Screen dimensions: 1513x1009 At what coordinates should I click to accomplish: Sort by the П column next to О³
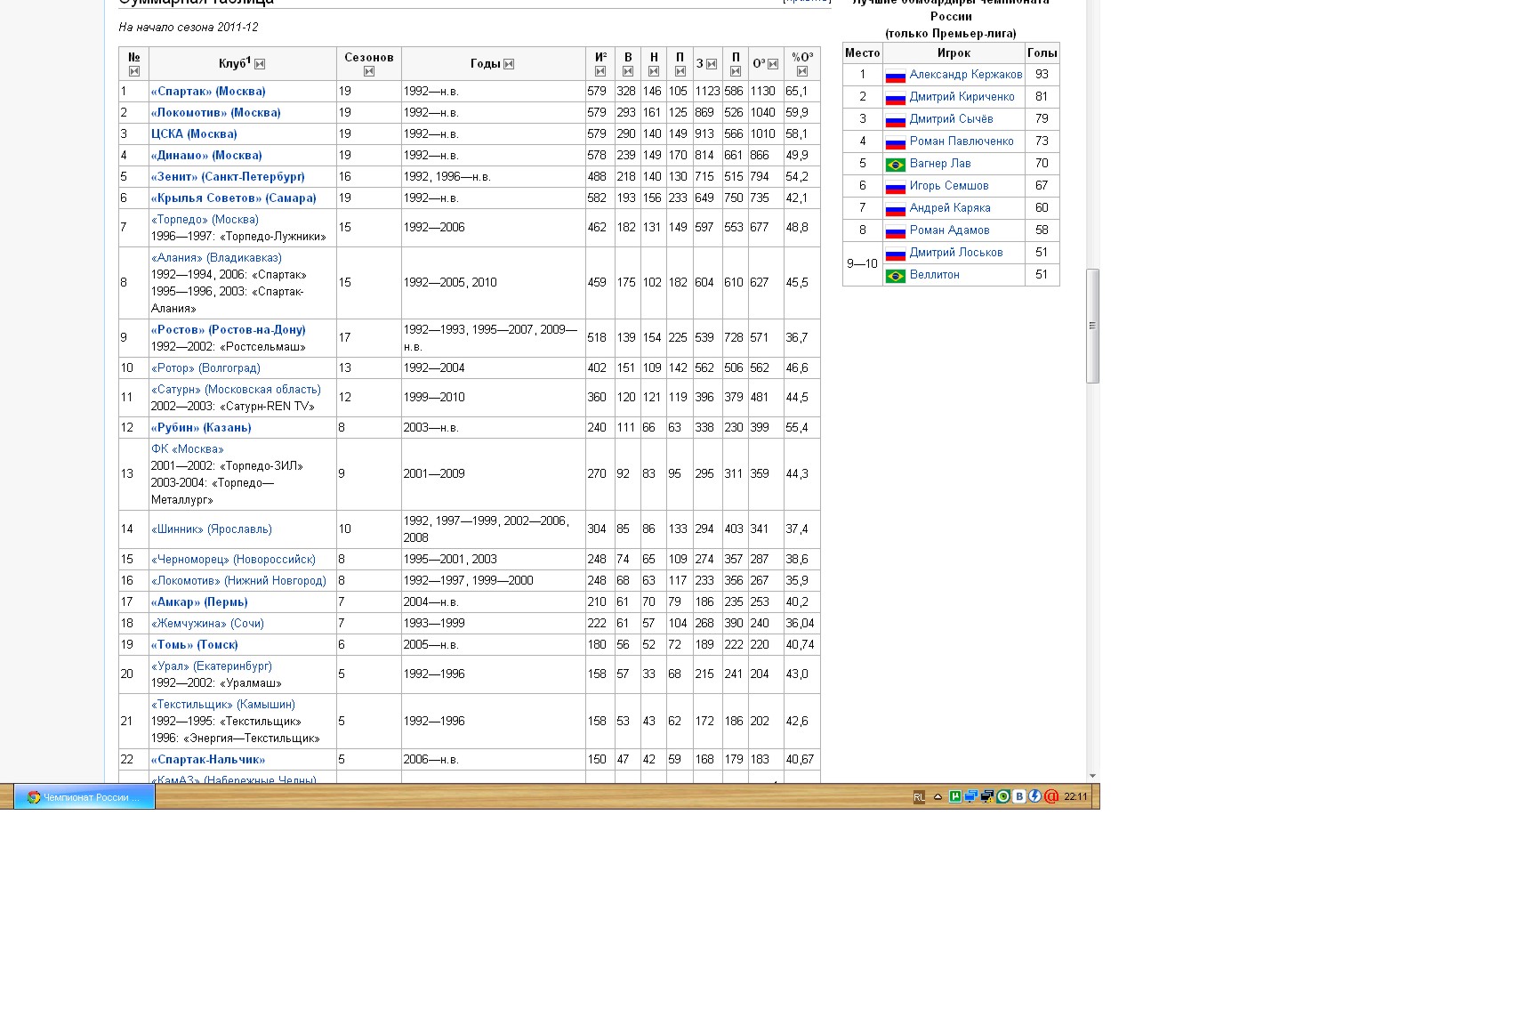[736, 71]
